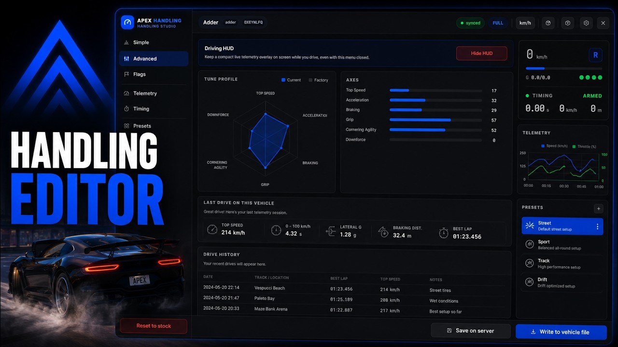Click the R gear indicator badge

pos(595,55)
